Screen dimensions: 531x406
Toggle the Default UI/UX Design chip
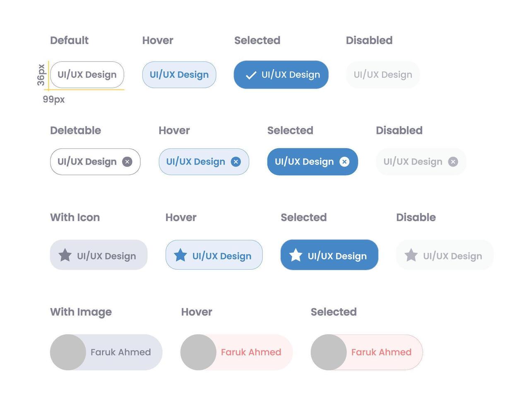(87, 75)
